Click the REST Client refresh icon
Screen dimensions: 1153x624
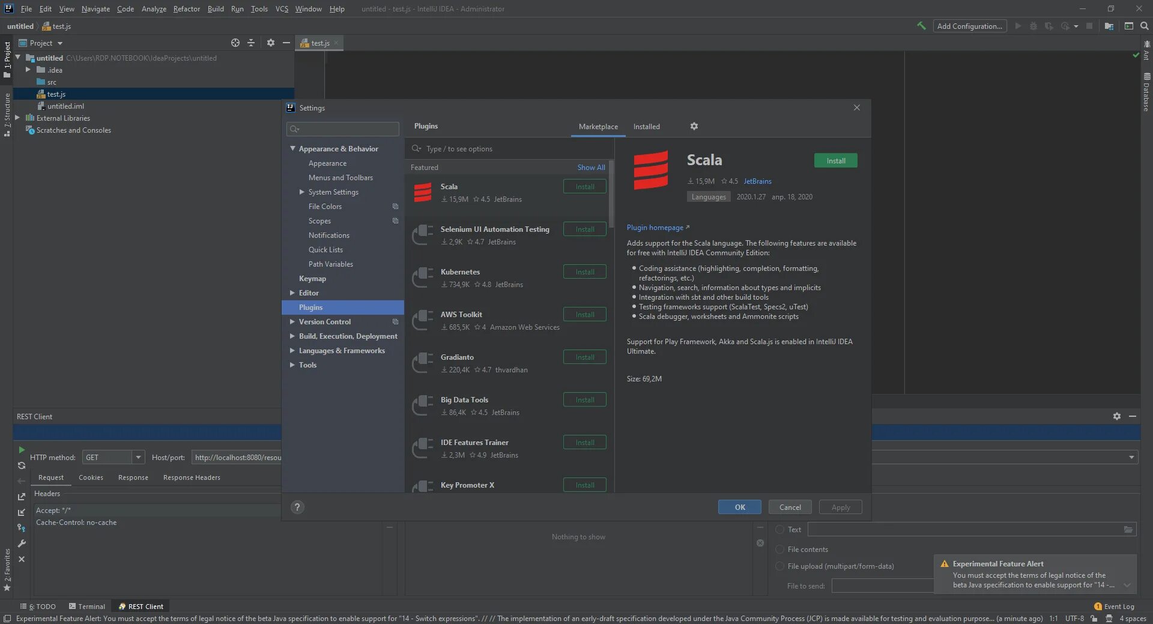tap(22, 465)
